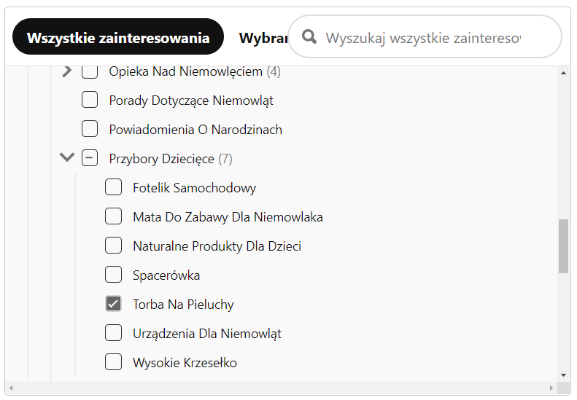This screenshot has width=577, height=400.
Task: Click the magnifying glass search icon
Action: click(x=309, y=36)
